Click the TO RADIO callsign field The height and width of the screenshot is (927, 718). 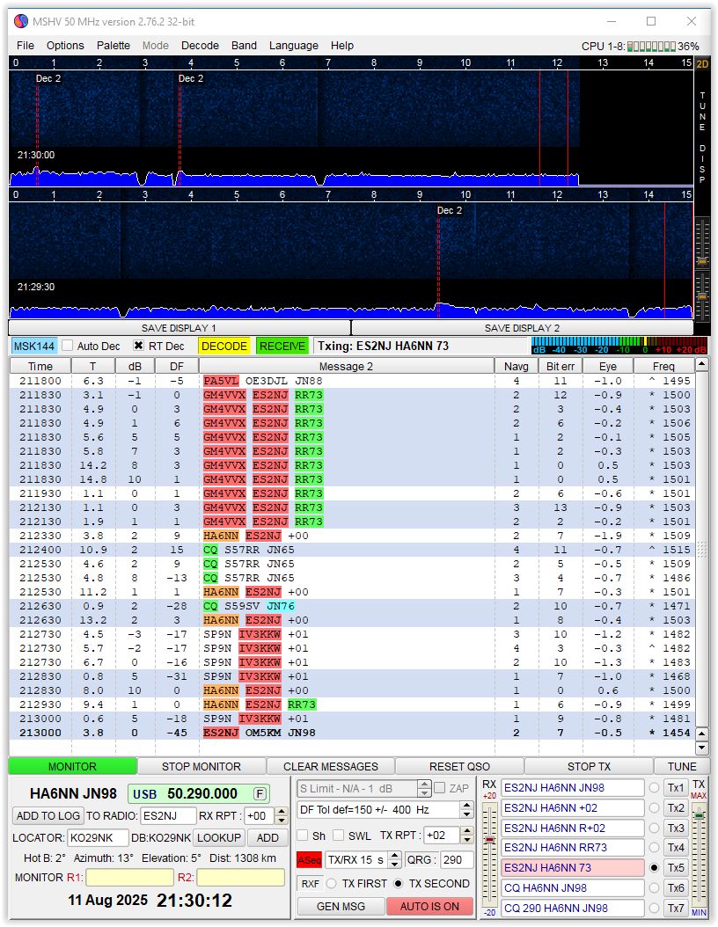click(x=167, y=816)
